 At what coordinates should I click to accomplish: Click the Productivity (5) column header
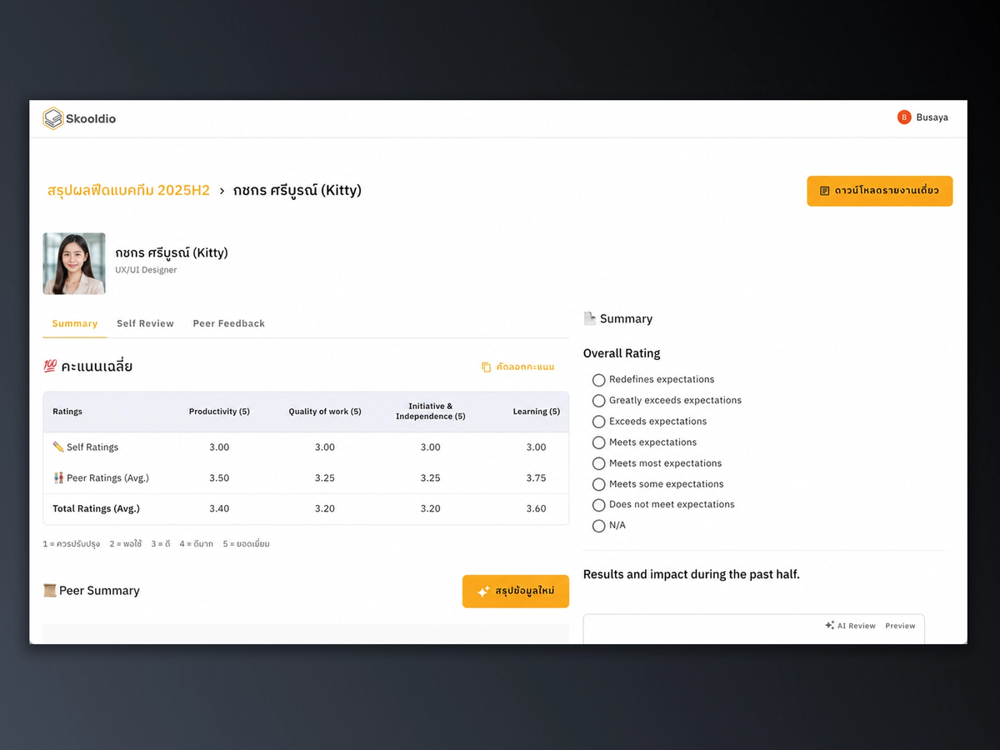click(219, 412)
